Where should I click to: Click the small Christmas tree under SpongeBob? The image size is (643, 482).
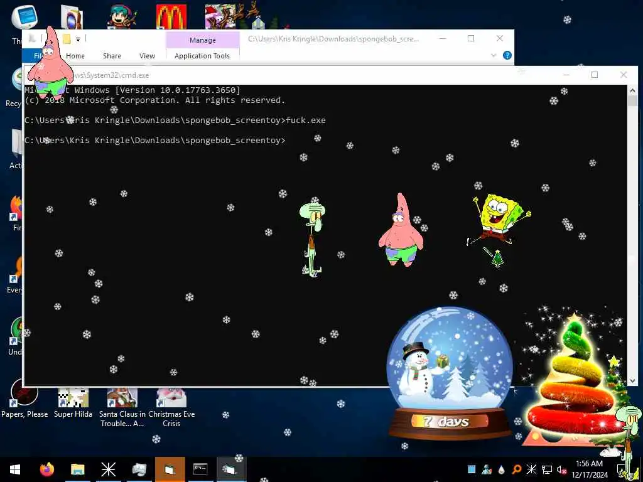pyautogui.click(x=497, y=259)
